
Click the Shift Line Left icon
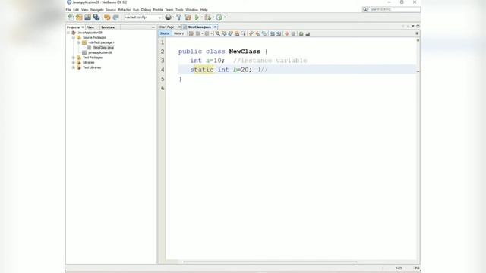tap(272, 33)
